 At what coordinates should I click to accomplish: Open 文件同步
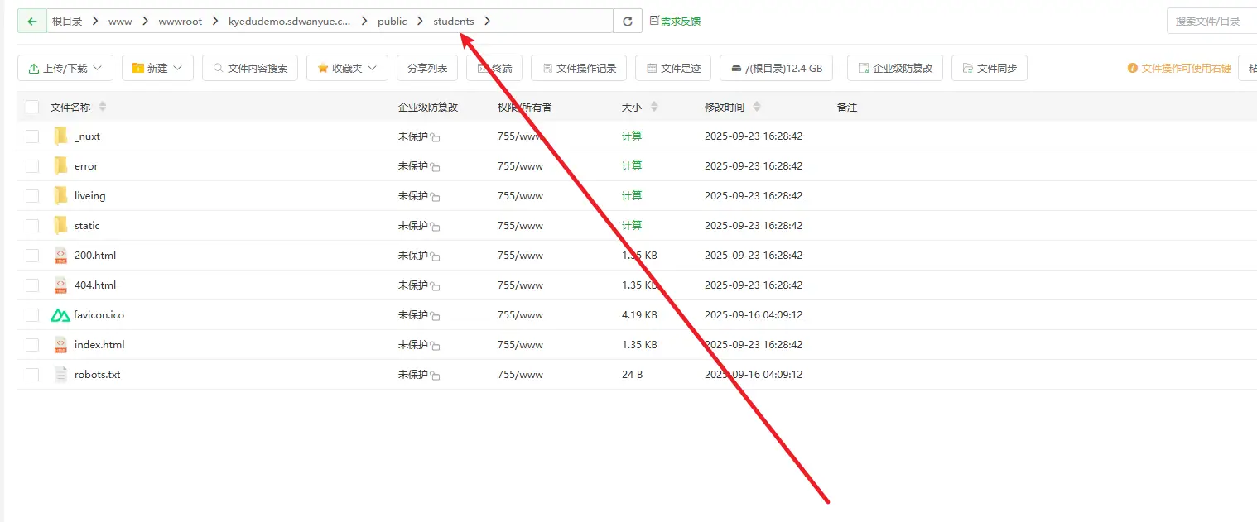coord(990,68)
